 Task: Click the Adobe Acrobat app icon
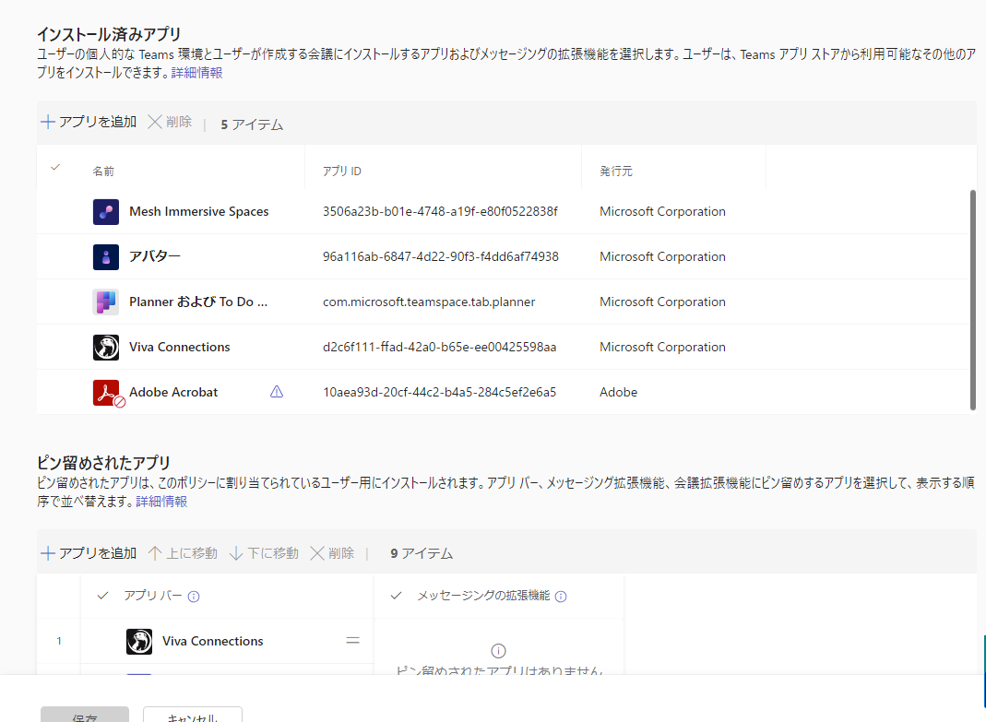coord(107,393)
